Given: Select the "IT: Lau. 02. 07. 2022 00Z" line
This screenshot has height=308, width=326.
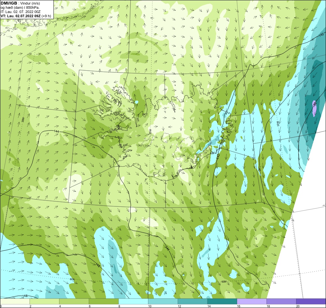Looking at the screenshot, I should pyautogui.click(x=21, y=12).
